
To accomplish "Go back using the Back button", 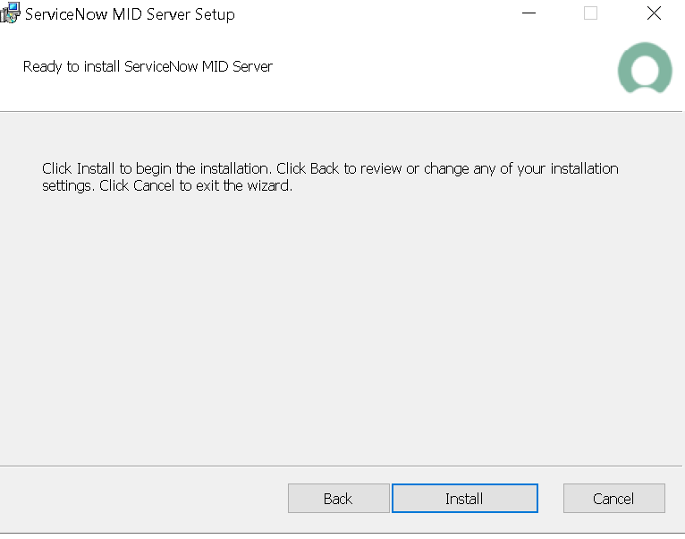I will (338, 499).
